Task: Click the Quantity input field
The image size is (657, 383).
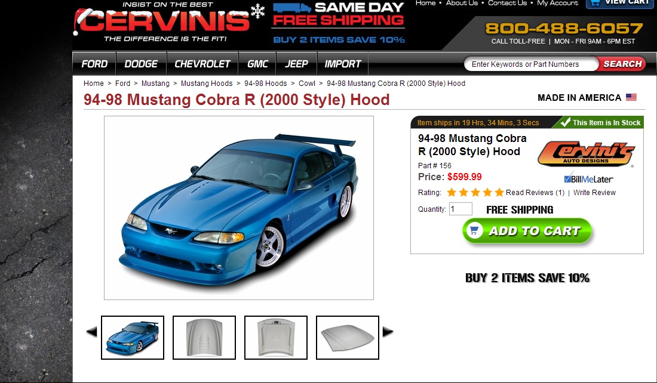Action: tap(460, 209)
